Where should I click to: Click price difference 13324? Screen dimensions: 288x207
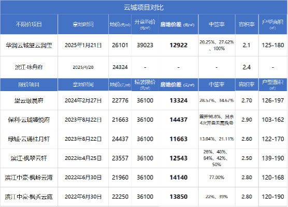click(179, 100)
